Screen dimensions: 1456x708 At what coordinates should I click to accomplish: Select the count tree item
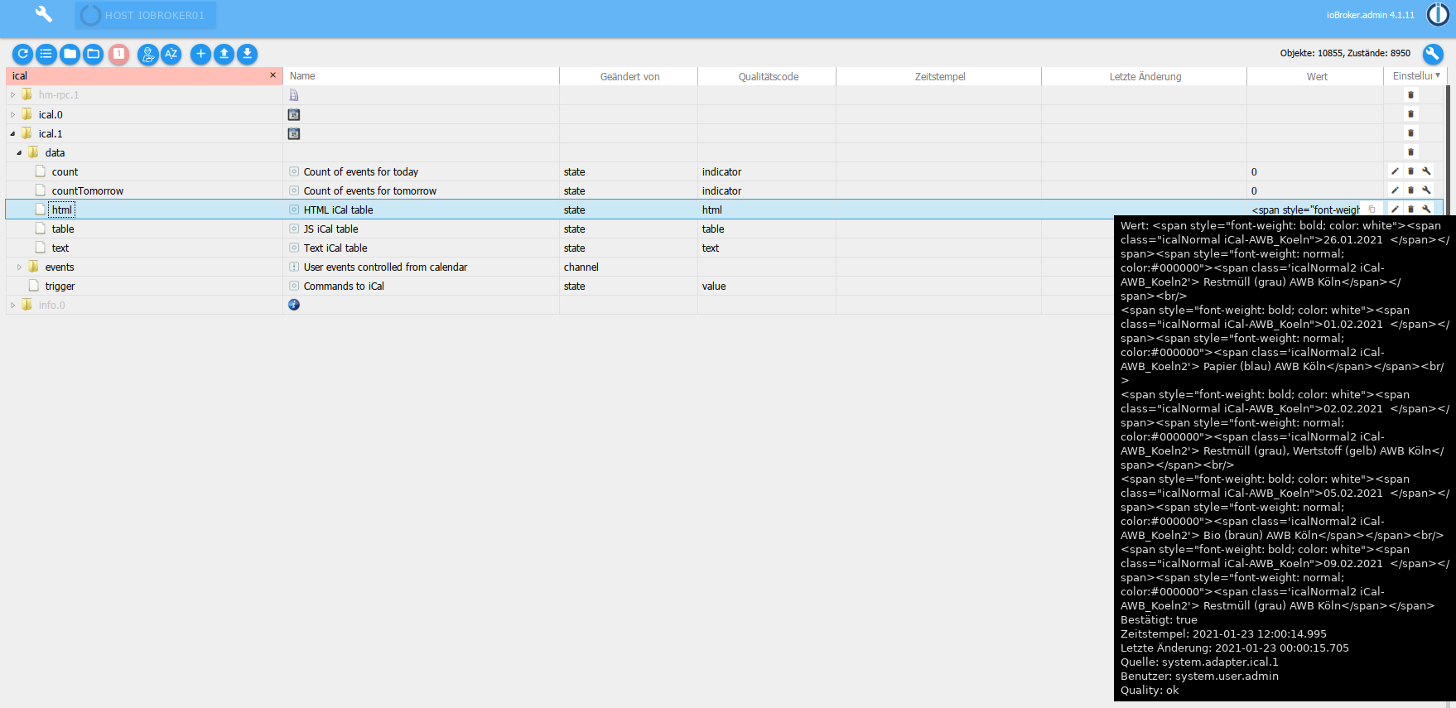click(65, 172)
